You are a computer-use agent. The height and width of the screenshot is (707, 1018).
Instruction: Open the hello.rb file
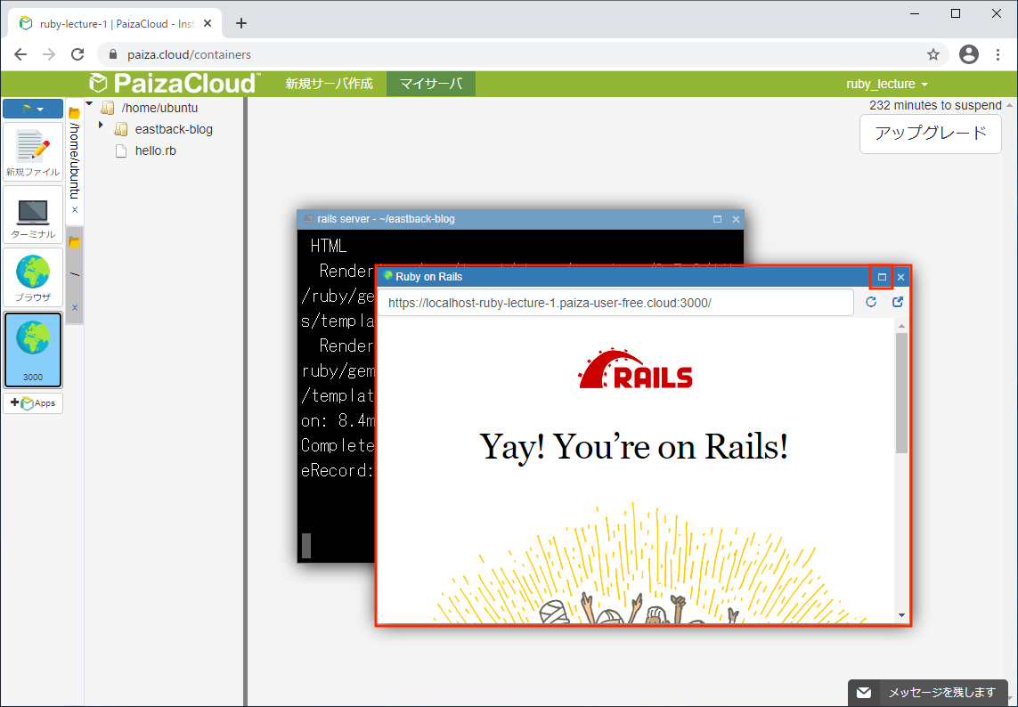point(155,150)
